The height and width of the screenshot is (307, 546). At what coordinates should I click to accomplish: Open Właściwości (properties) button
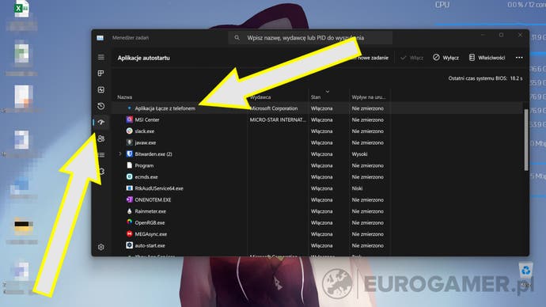(487, 58)
